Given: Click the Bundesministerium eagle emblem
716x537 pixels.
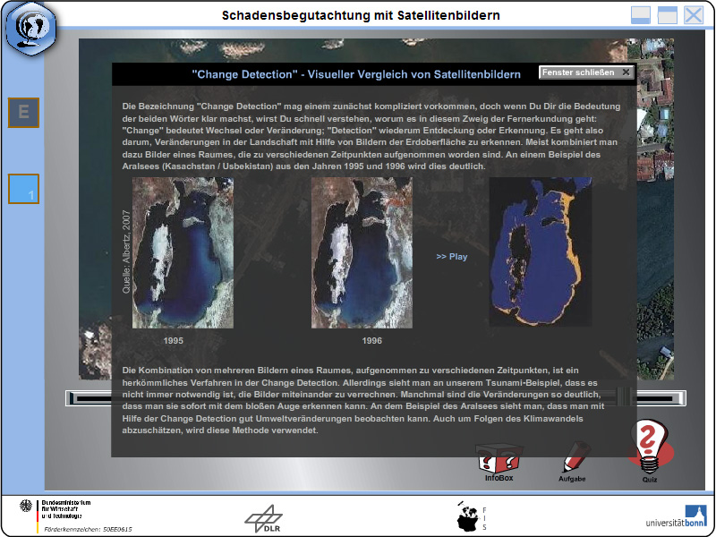Looking at the screenshot, I should [x=26, y=506].
